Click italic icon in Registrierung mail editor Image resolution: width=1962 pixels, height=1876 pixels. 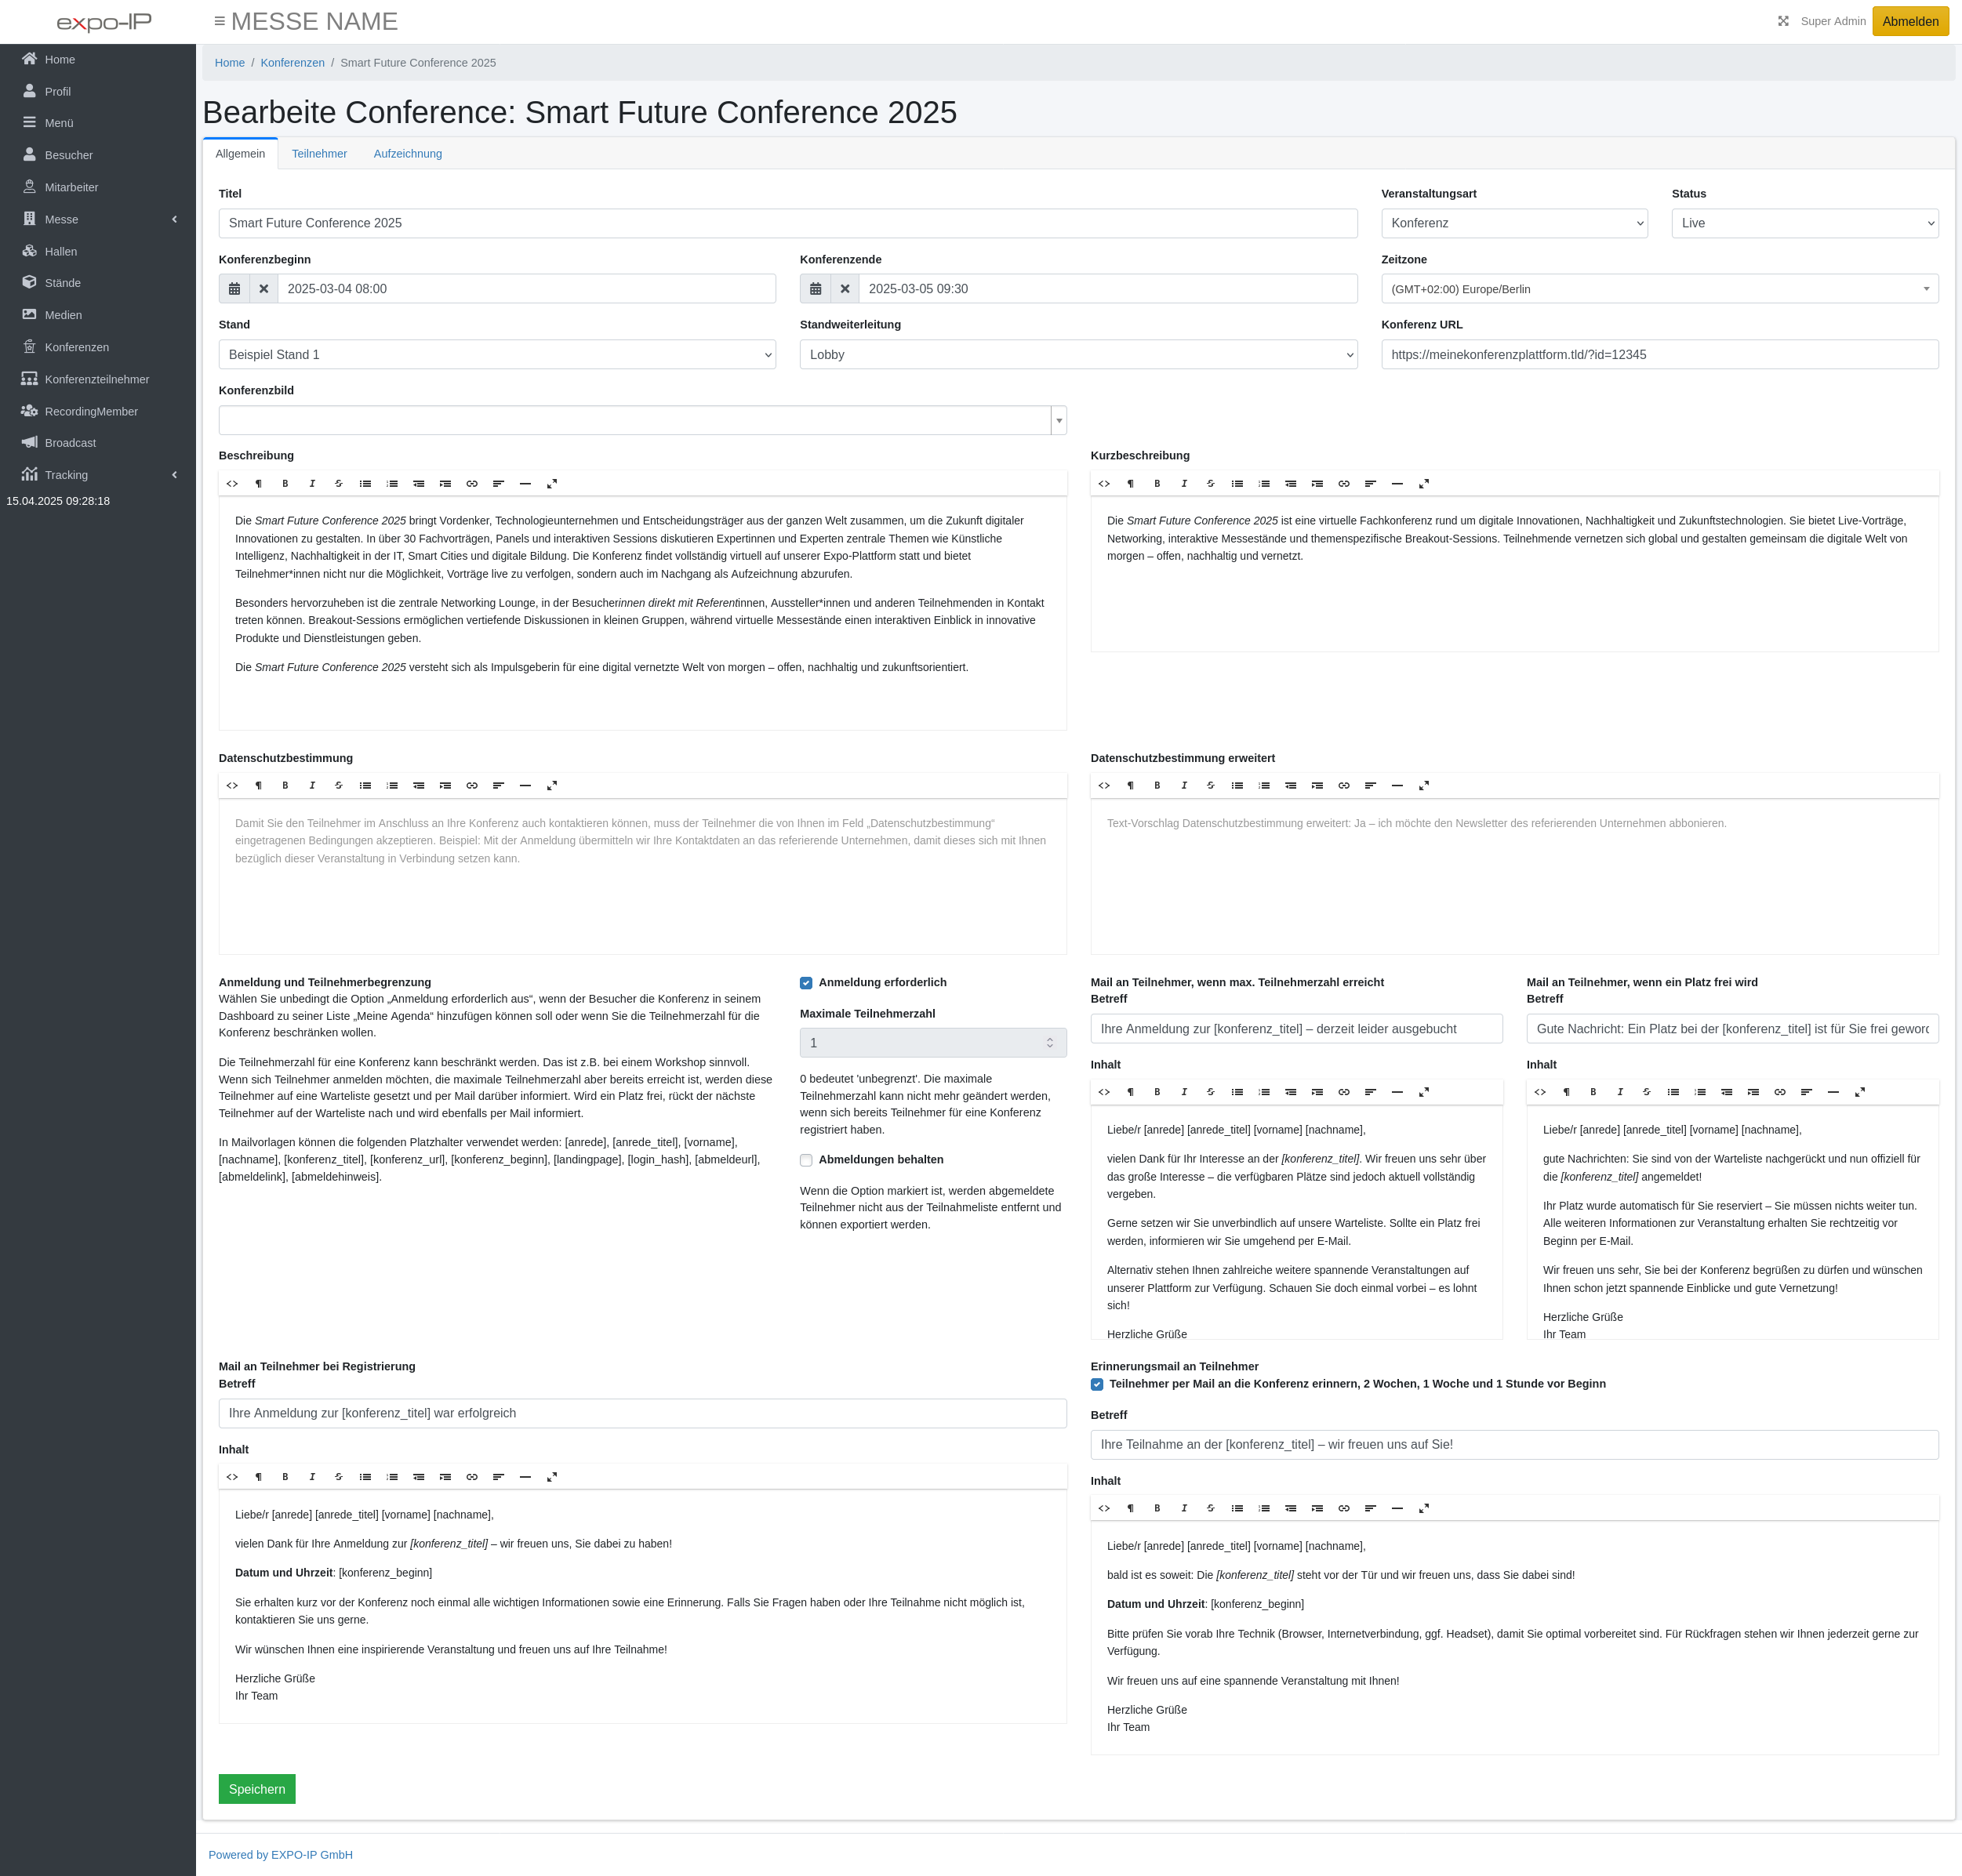(x=312, y=1477)
